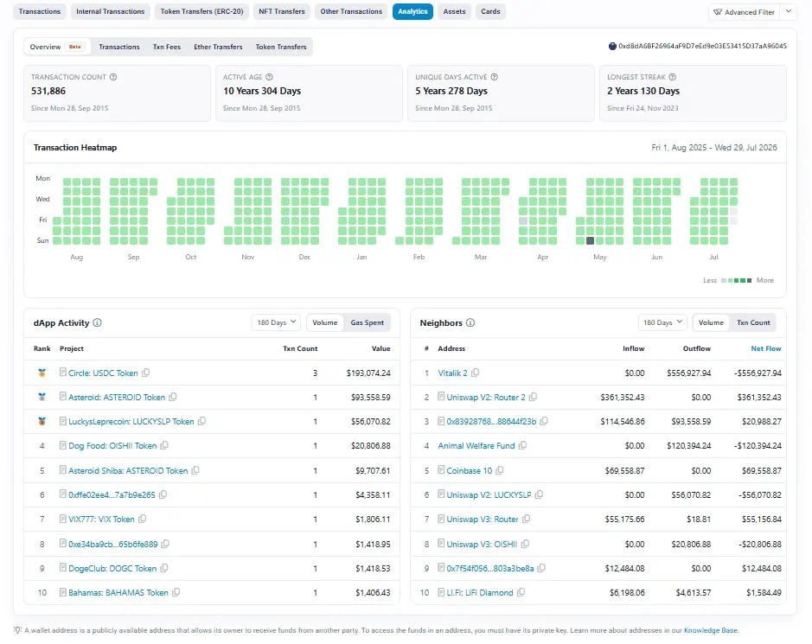Open the Txn Fees analytics tab

point(167,47)
